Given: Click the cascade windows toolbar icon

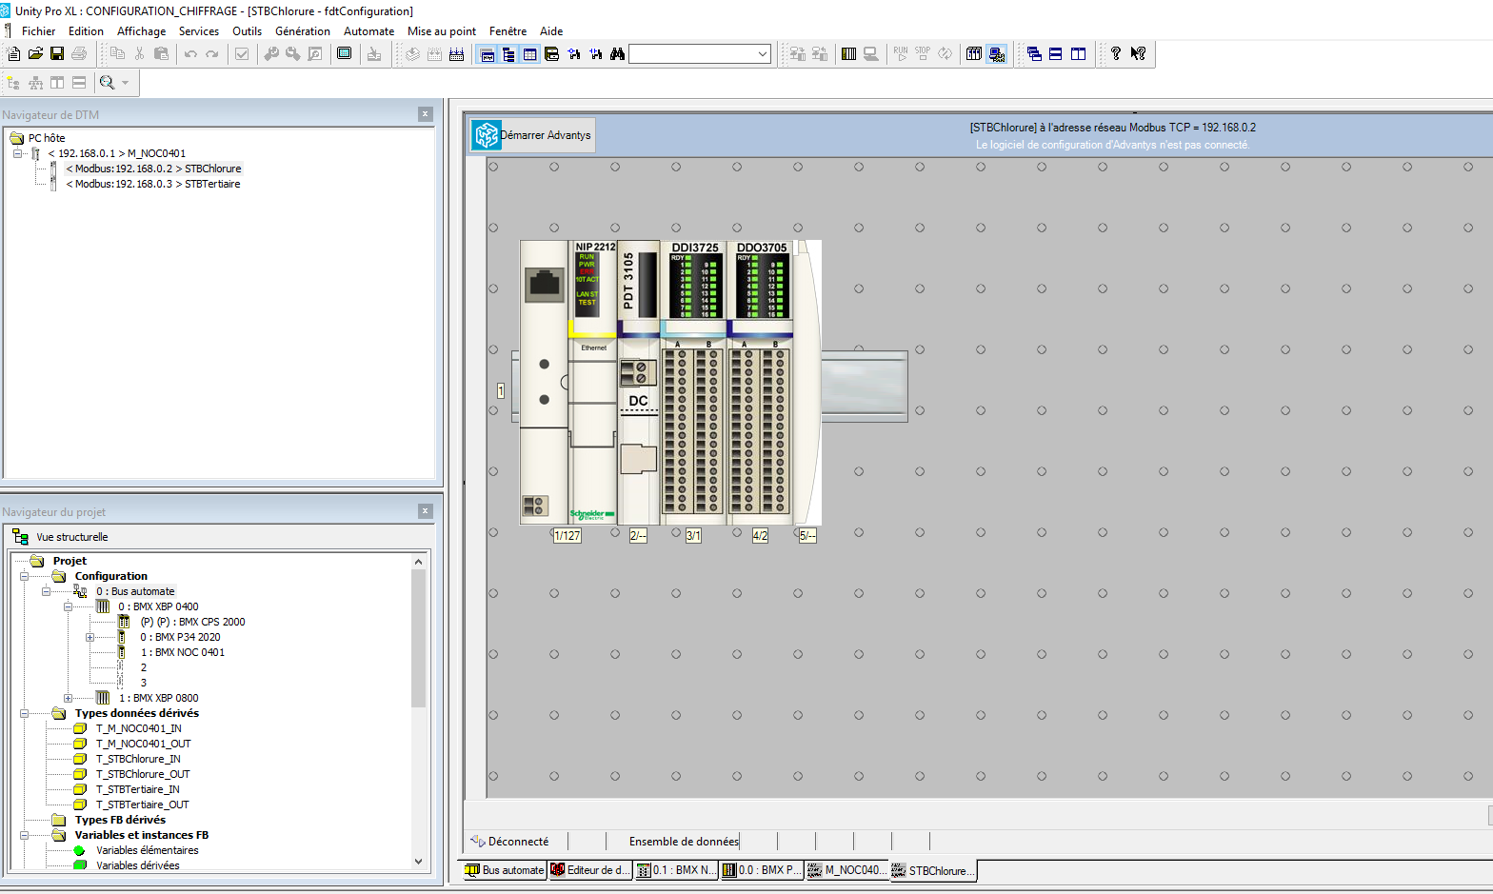Looking at the screenshot, I should tap(1034, 54).
